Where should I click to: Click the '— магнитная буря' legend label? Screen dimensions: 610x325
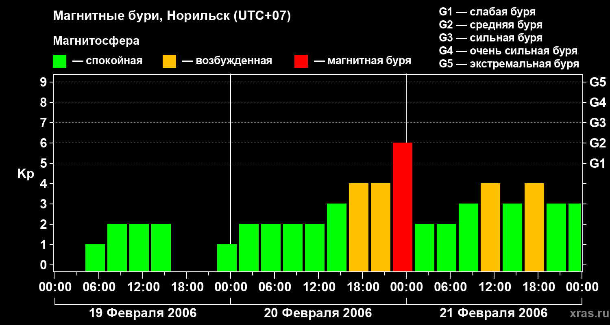point(362,61)
